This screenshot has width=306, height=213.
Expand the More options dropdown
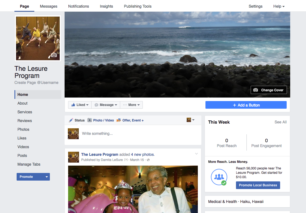pos(131,105)
